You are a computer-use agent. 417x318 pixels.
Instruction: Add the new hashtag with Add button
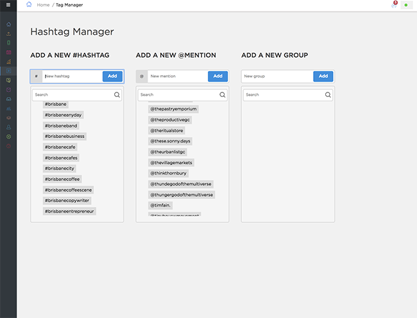coord(112,76)
